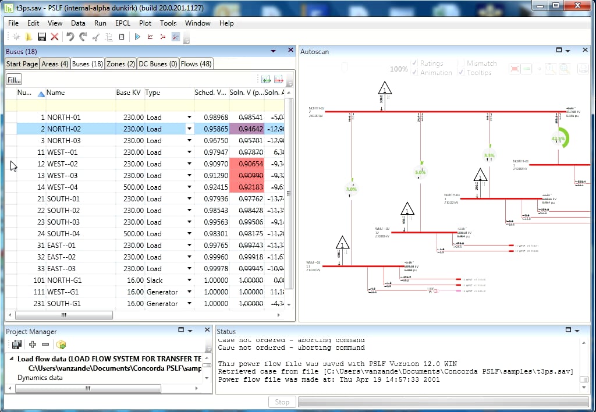The width and height of the screenshot is (596, 412).
Task: Switch to the Areas (4) tab
Action: [x=55, y=64]
